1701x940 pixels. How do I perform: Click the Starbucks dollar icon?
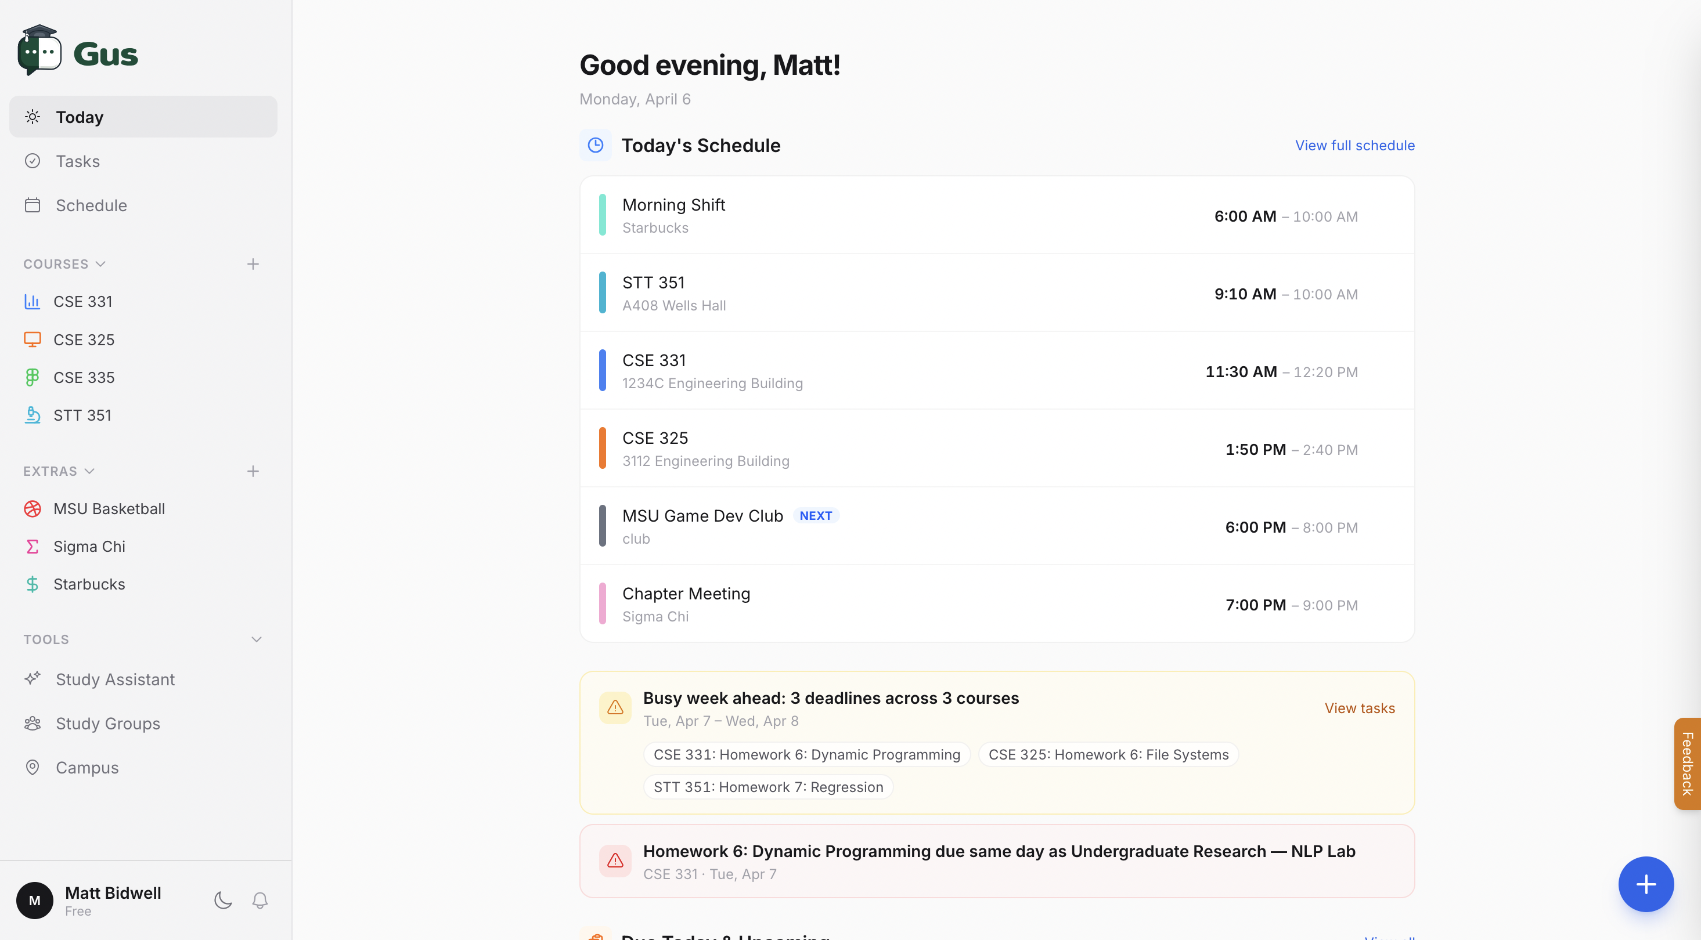click(x=33, y=584)
